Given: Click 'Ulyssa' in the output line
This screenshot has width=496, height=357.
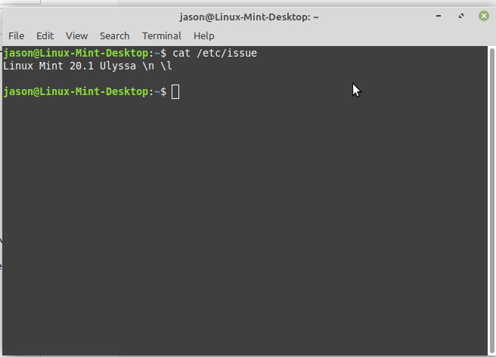Looking at the screenshot, I should pos(117,66).
